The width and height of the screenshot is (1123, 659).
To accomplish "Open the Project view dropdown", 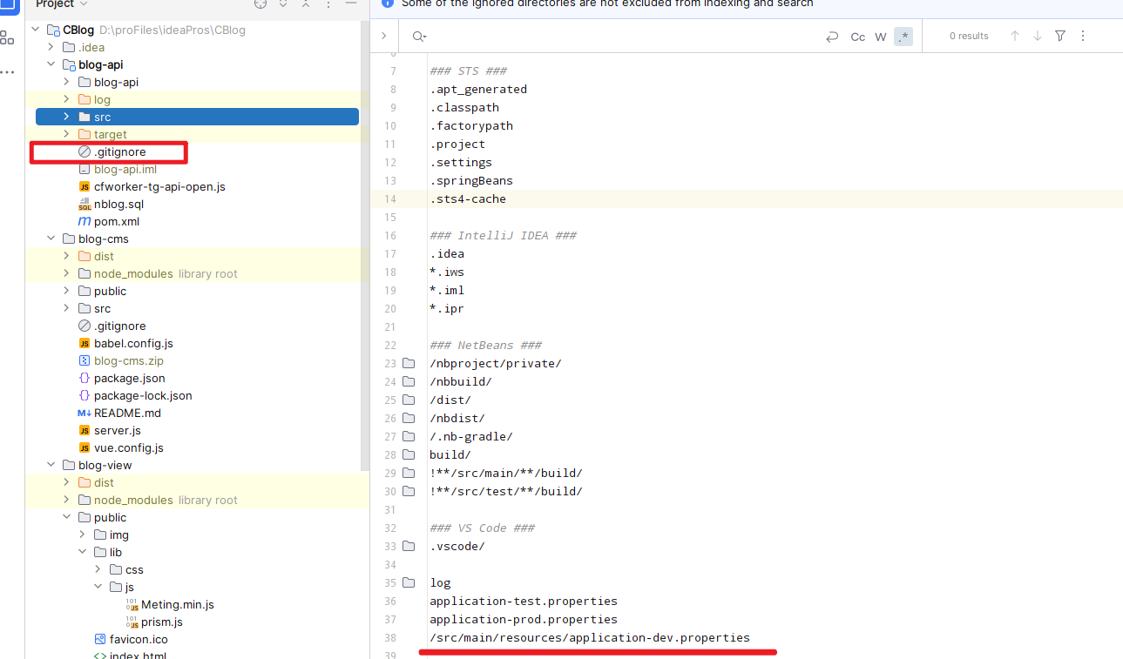I will pos(62,4).
